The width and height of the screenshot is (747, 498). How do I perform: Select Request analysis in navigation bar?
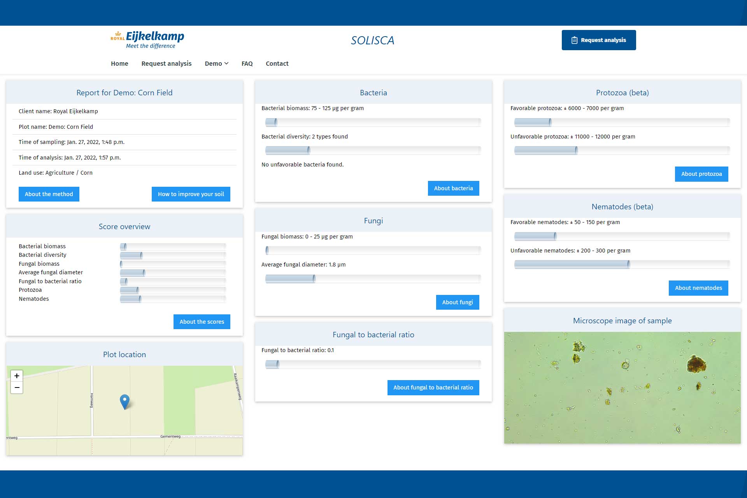pyautogui.click(x=167, y=63)
